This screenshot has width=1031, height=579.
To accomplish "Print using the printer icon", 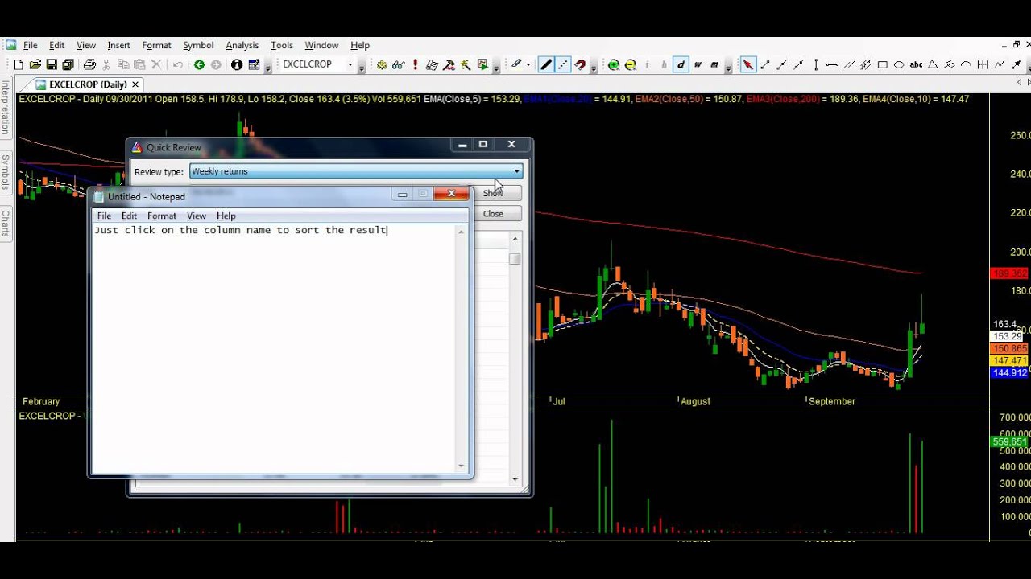I will tap(89, 64).
